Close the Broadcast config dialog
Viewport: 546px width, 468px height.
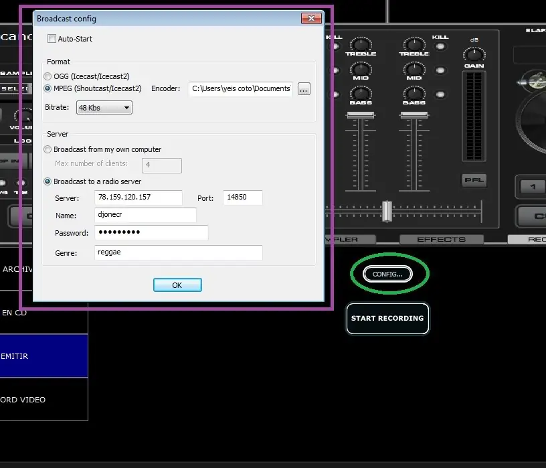pyautogui.click(x=311, y=19)
